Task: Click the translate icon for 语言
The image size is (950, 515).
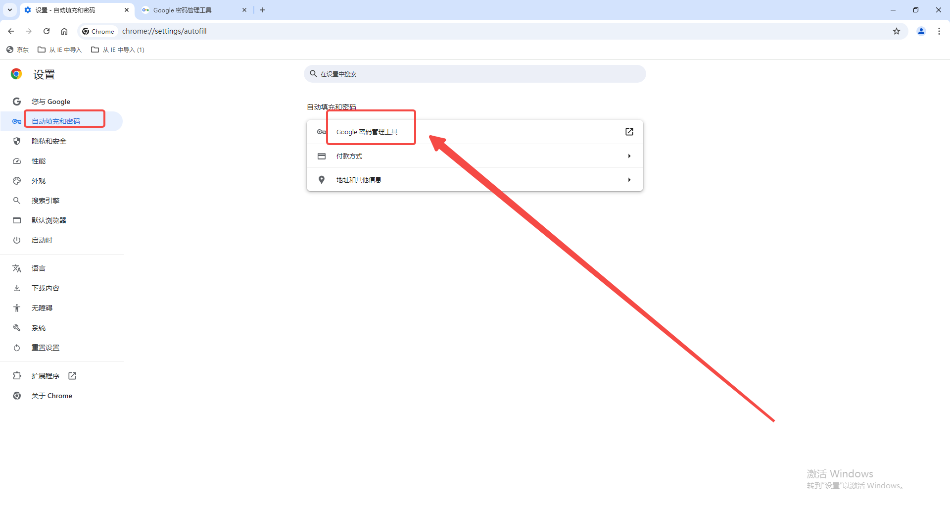Action: (x=17, y=268)
